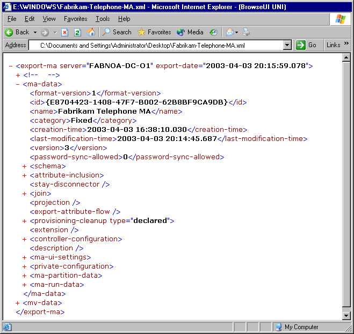The width and height of the screenshot is (354, 334).
Task: Click the password-sync-allowed element
Action: click(127, 157)
